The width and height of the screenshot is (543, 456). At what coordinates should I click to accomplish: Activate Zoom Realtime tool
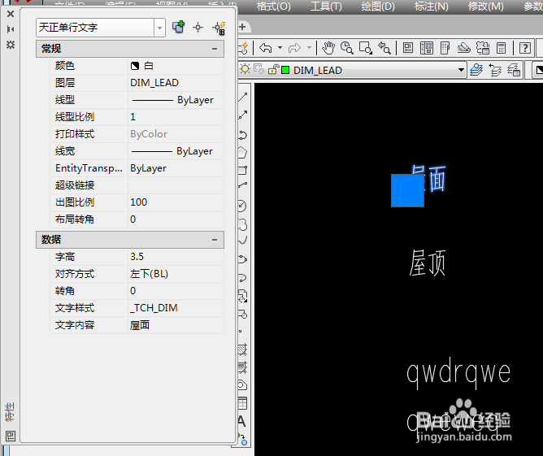point(346,48)
